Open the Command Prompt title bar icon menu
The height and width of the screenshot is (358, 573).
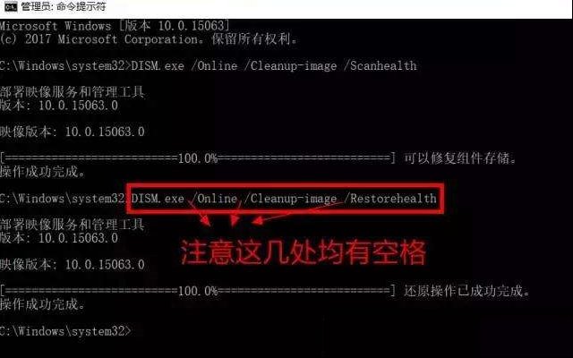[x=11, y=6]
